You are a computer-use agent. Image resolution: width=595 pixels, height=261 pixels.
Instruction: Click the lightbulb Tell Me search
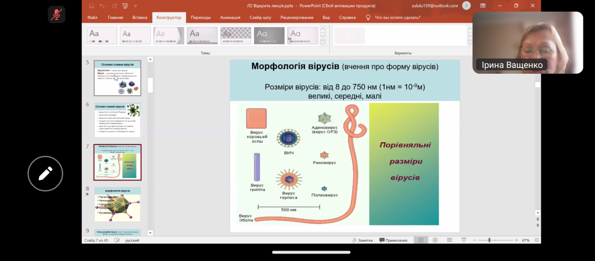(368, 17)
